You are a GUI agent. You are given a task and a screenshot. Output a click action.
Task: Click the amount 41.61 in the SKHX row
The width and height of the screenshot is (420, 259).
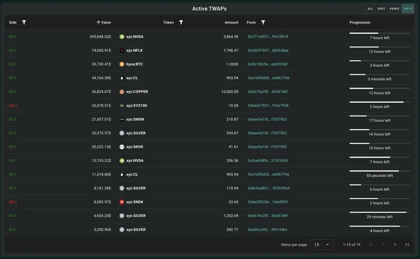point(233,147)
